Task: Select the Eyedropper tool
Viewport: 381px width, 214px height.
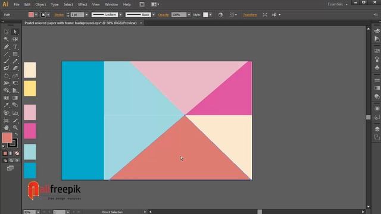Action: 7,105
